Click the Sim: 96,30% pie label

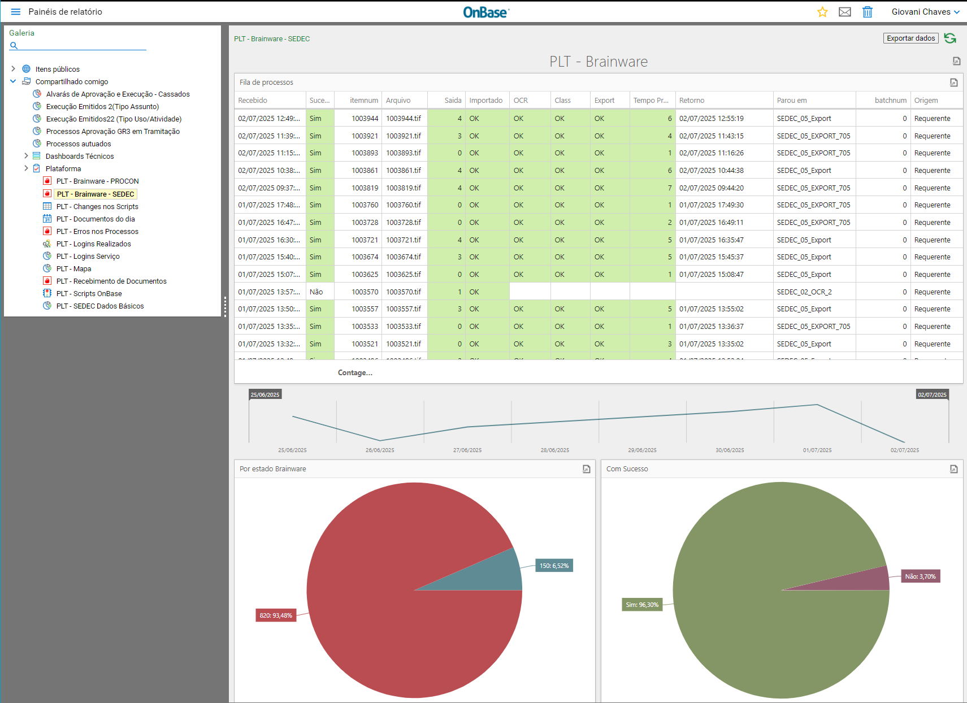(642, 605)
